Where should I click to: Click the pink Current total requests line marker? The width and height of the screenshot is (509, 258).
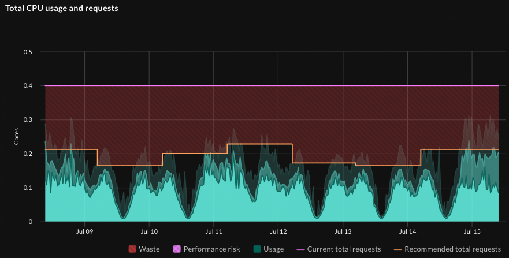(x=300, y=249)
